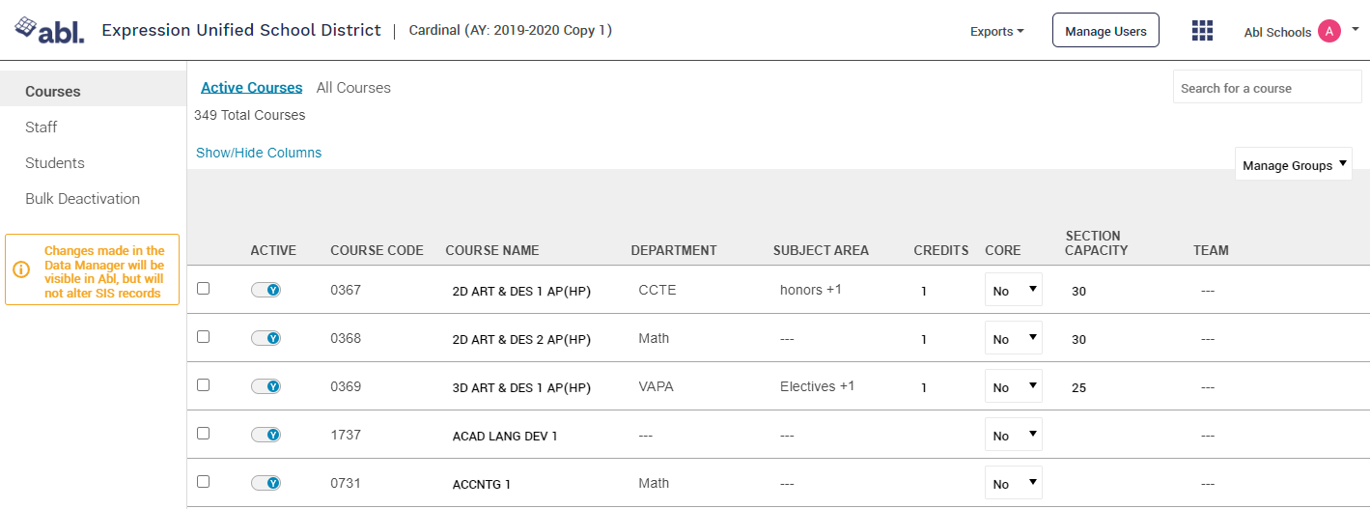Open the Exports dropdown
The width and height of the screenshot is (1370, 509).
tap(996, 32)
